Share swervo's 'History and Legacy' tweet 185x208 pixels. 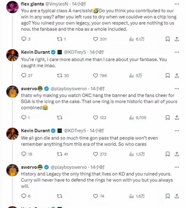(x=177, y=196)
